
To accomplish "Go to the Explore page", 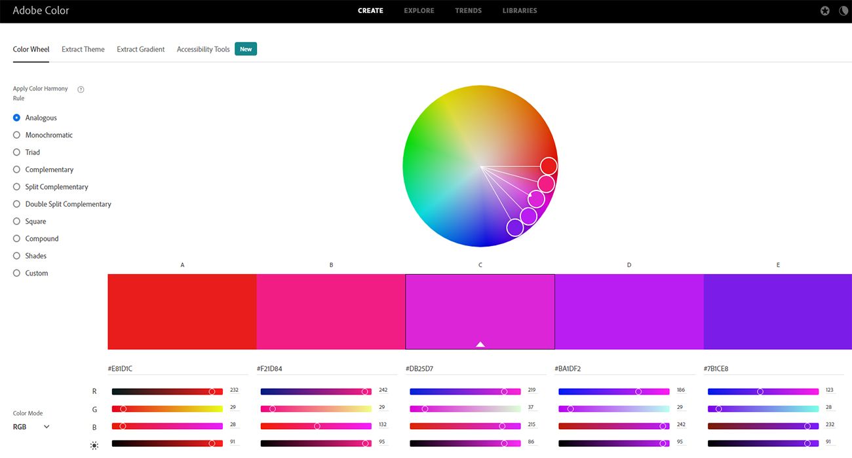I will (417, 10).
